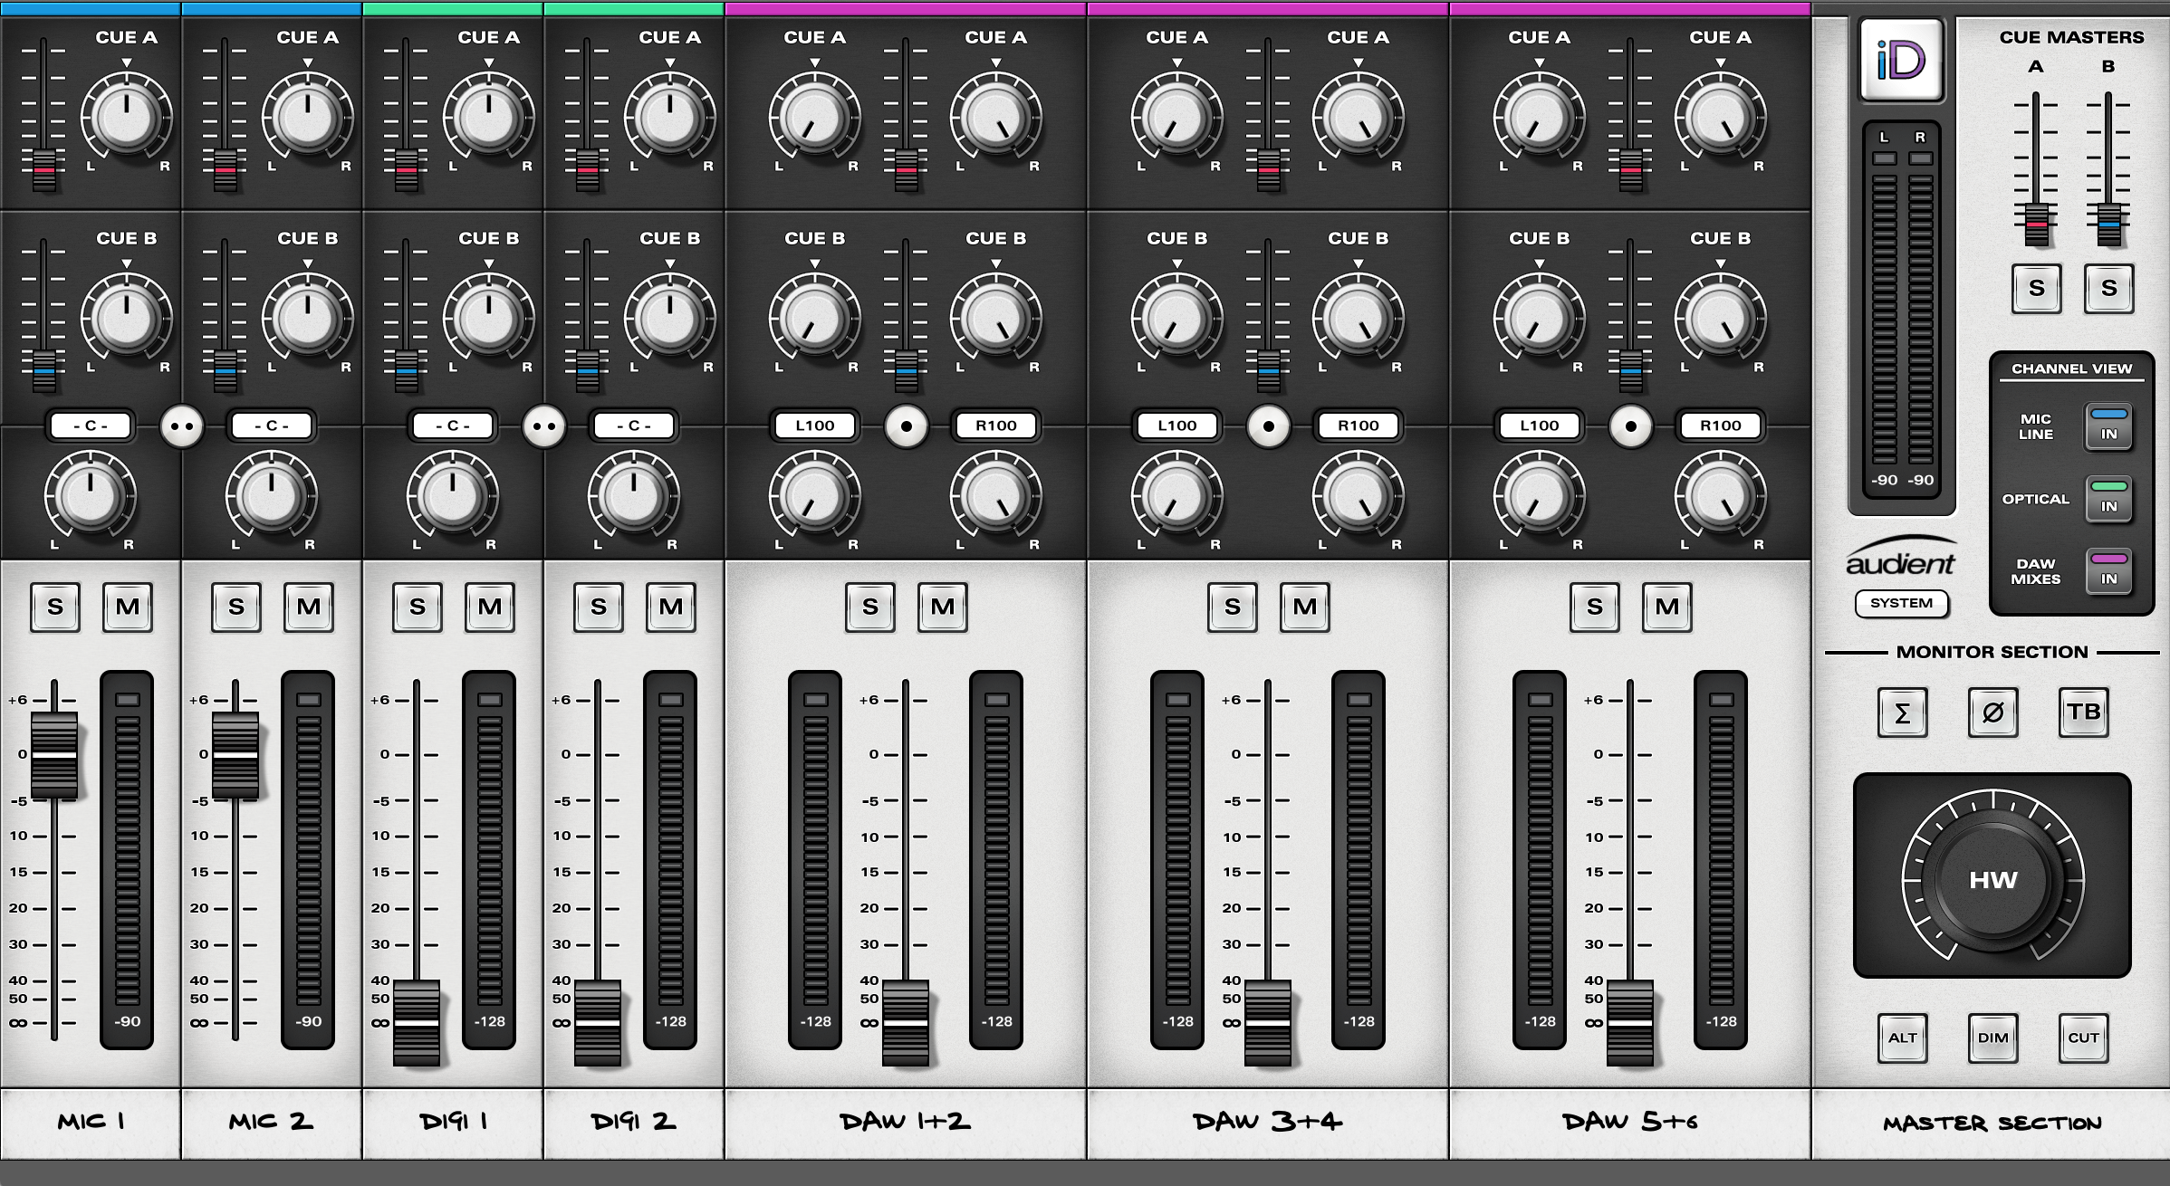Open the SYSTEM panel
Viewport: 2170px width, 1186px height.
tap(1902, 604)
